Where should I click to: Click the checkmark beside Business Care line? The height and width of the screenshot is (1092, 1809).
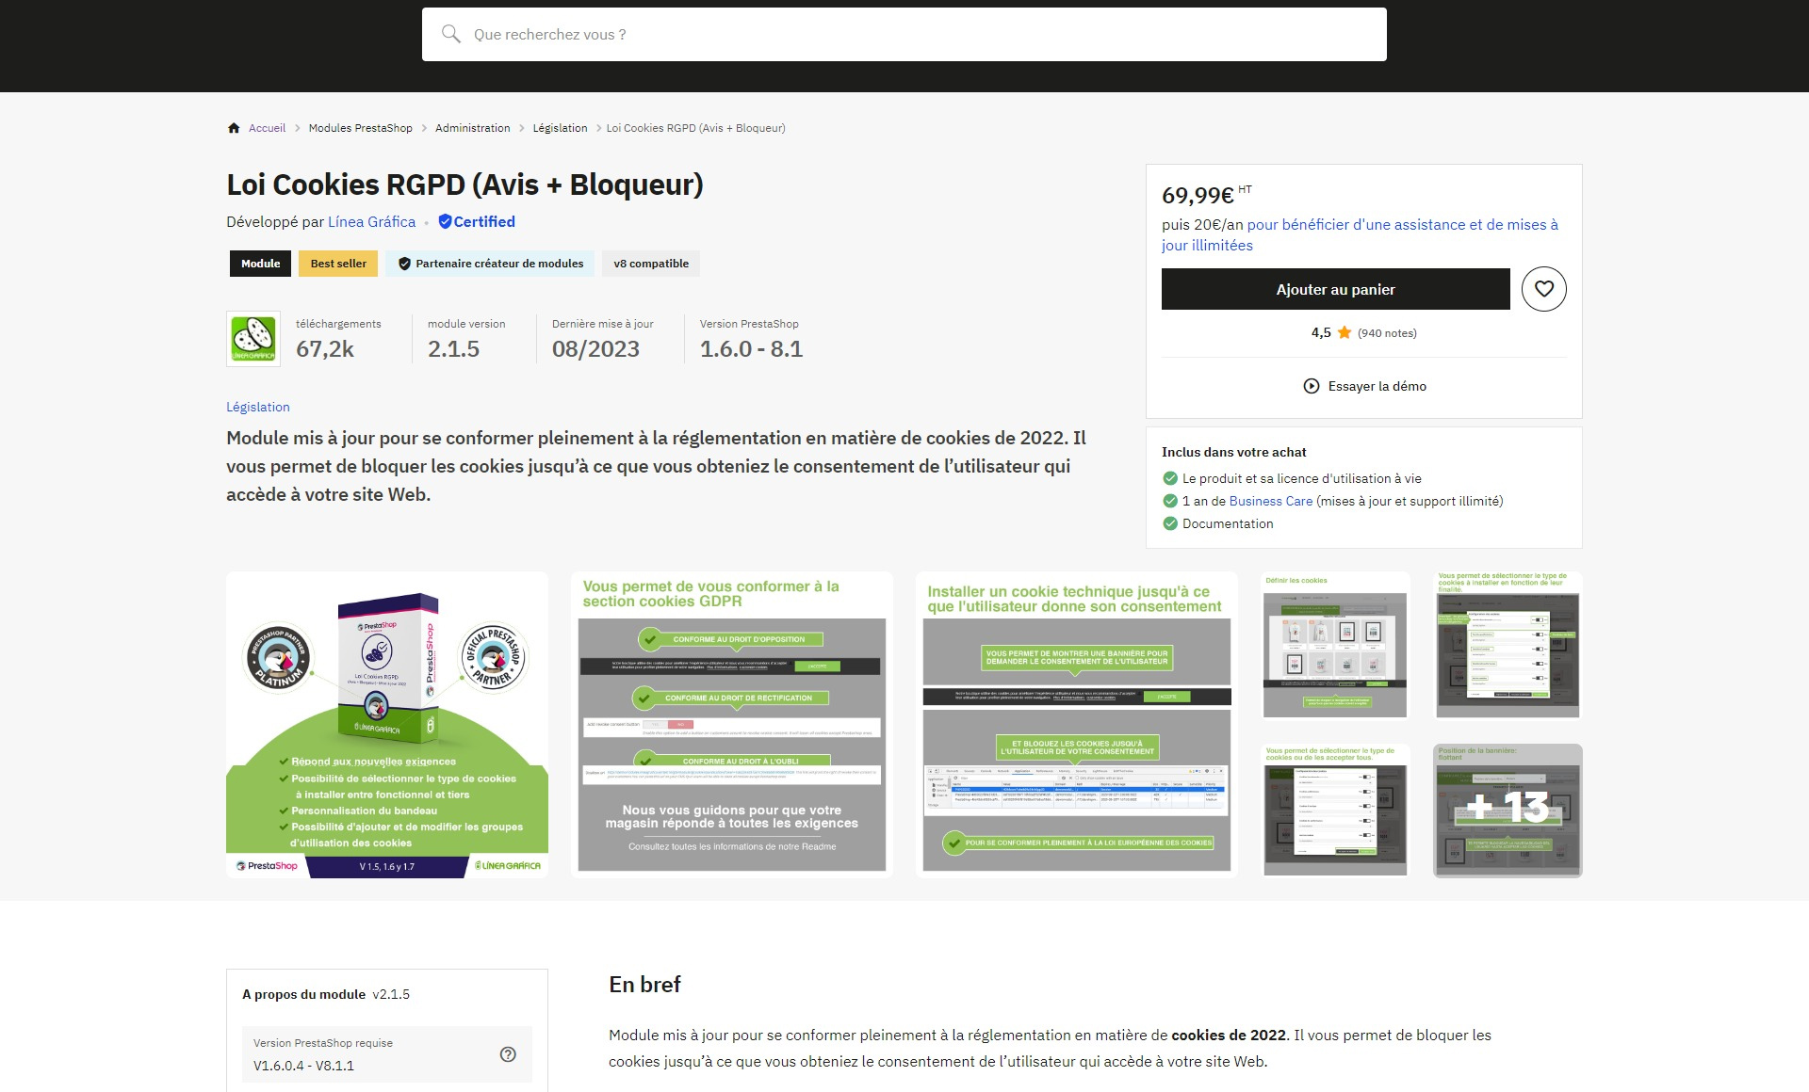(1170, 501)
